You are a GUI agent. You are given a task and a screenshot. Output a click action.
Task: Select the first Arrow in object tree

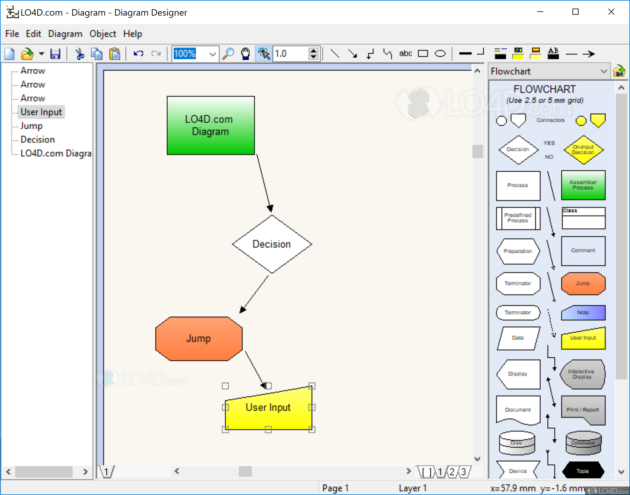[x=33, y=71]
